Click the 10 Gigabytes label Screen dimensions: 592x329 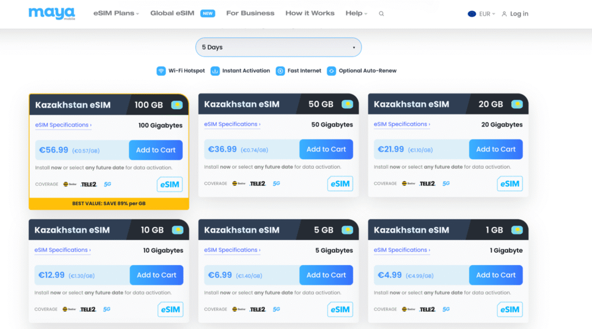click(163, 251)
